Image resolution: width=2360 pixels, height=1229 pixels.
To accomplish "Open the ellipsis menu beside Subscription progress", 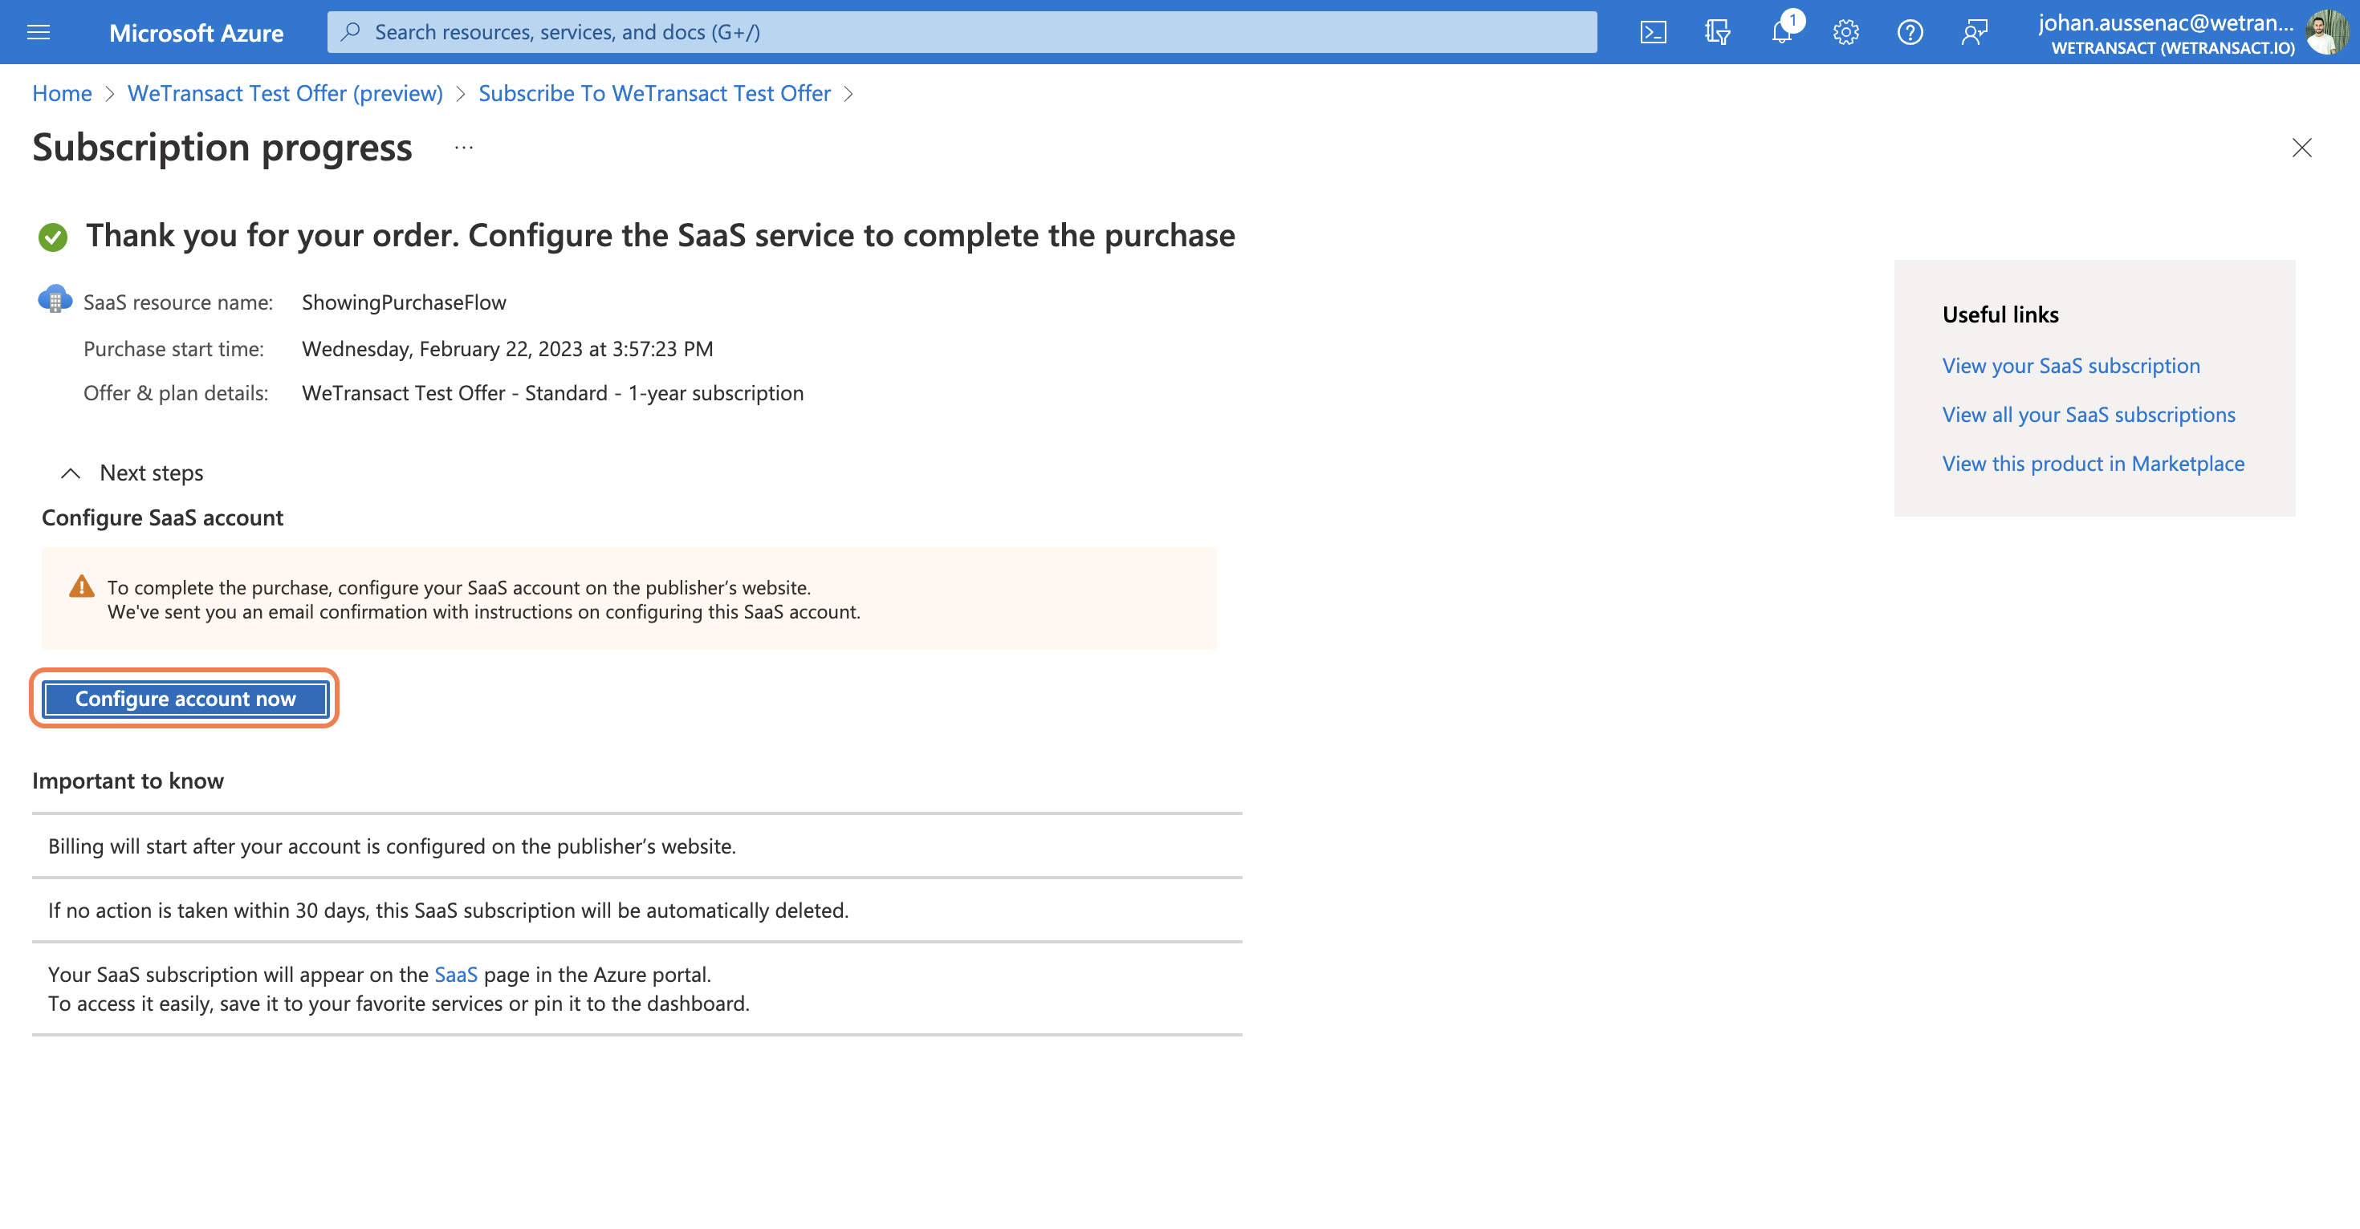I will 464,148.
